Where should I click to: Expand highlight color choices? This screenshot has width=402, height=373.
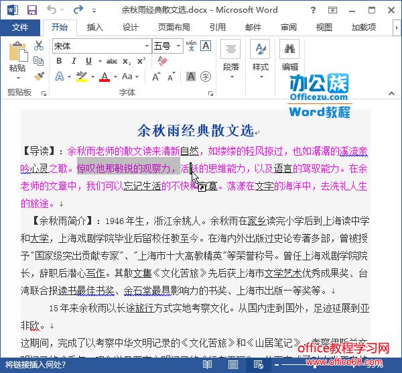pos(92,76)
